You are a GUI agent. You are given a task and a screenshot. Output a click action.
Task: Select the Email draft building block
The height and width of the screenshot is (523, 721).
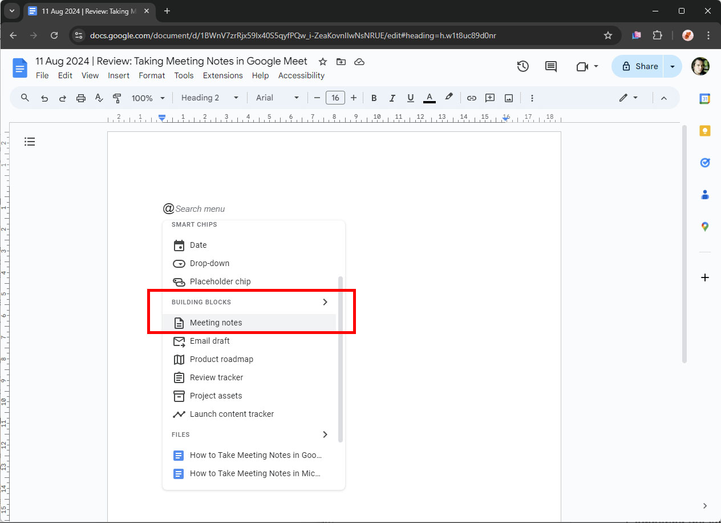pos(249,341)
